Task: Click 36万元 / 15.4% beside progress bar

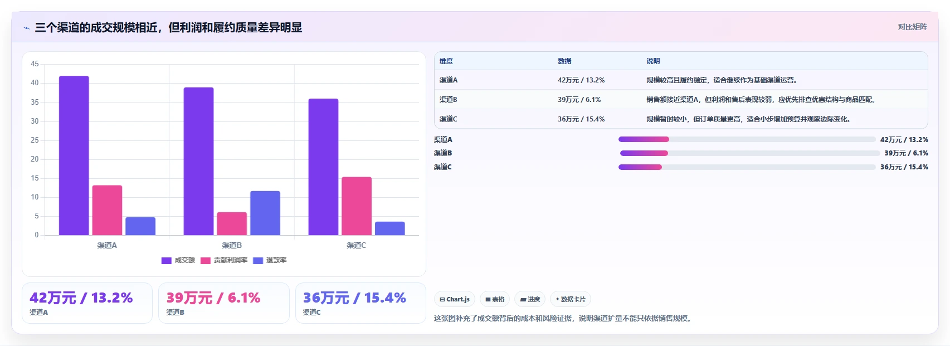Action: [904, 167]
